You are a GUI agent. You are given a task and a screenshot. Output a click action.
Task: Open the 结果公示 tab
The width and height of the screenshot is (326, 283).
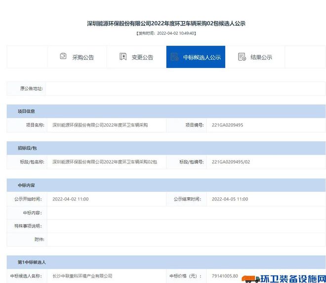pos(255,57)
